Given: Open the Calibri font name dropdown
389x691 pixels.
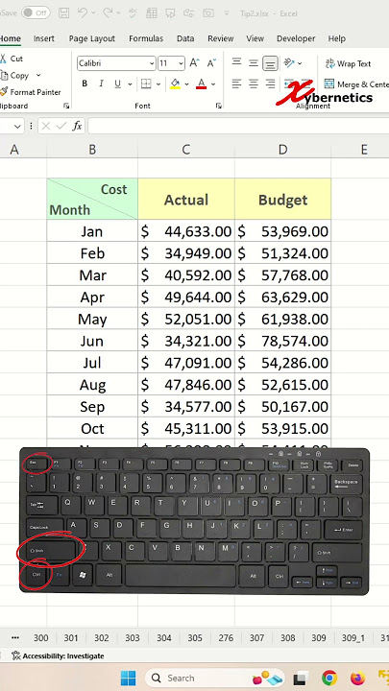Looking at the screenshot, I should (152, 63).
